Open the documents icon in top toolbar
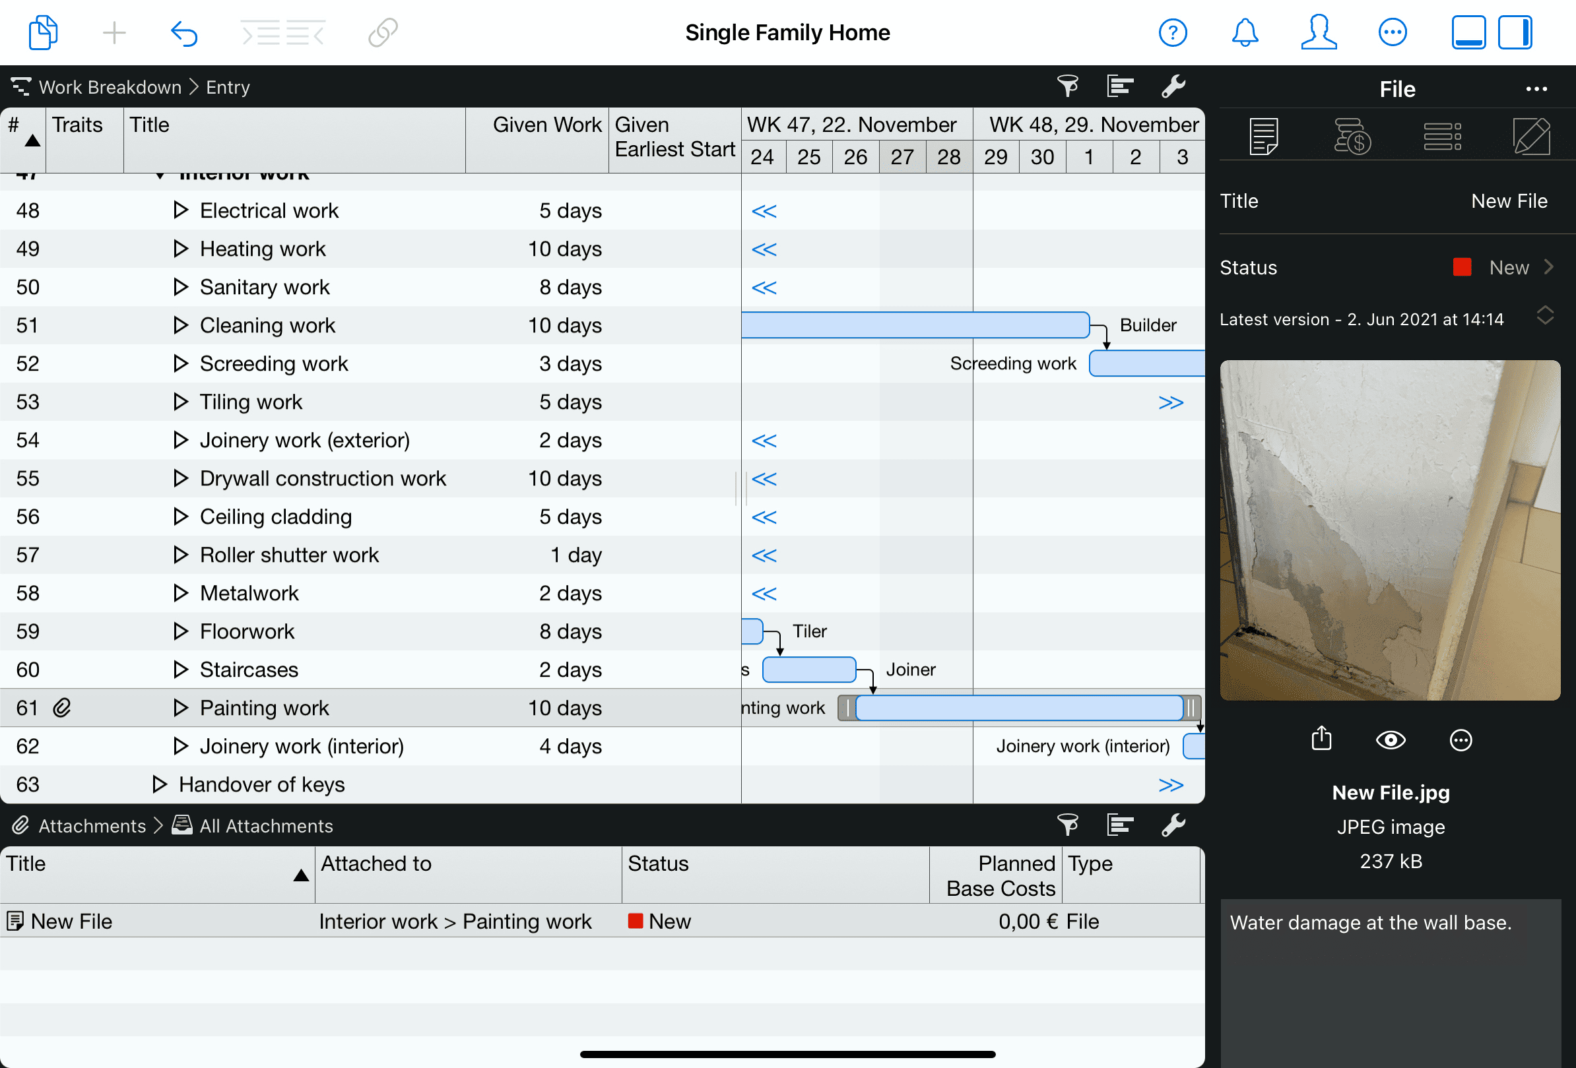This screenshot has height=1068, width=1576. tap(44, 32)
